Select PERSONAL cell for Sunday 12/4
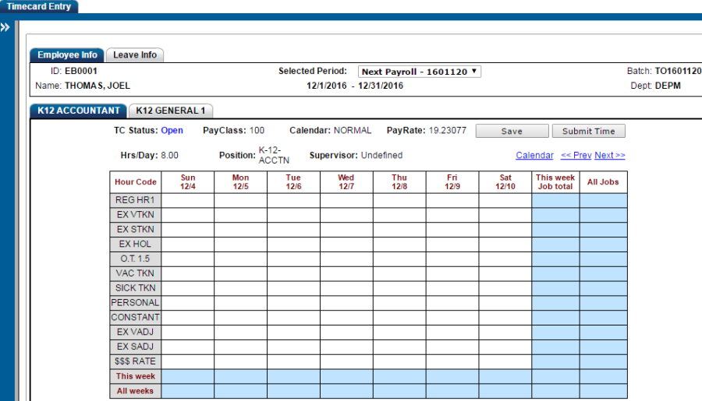 pyautogui.click(x=188, y=303)
